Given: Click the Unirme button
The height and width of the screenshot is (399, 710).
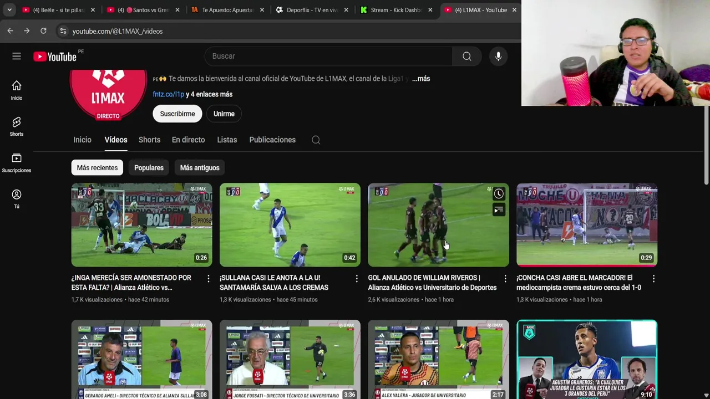Looking at the screenshot, I should click(x=224, y=114).
